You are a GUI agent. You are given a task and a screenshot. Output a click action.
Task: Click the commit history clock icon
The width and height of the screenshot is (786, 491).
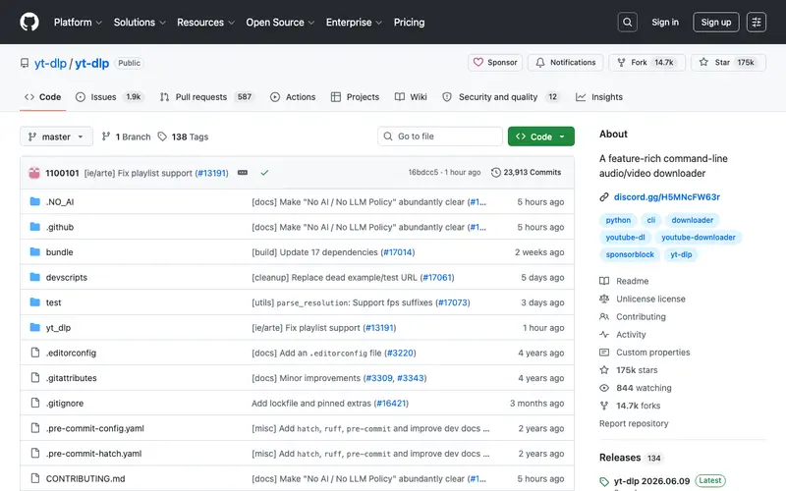496,173
